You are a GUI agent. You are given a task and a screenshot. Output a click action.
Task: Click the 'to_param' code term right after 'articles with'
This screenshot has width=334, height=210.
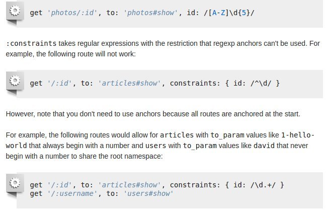pos(227,135)
